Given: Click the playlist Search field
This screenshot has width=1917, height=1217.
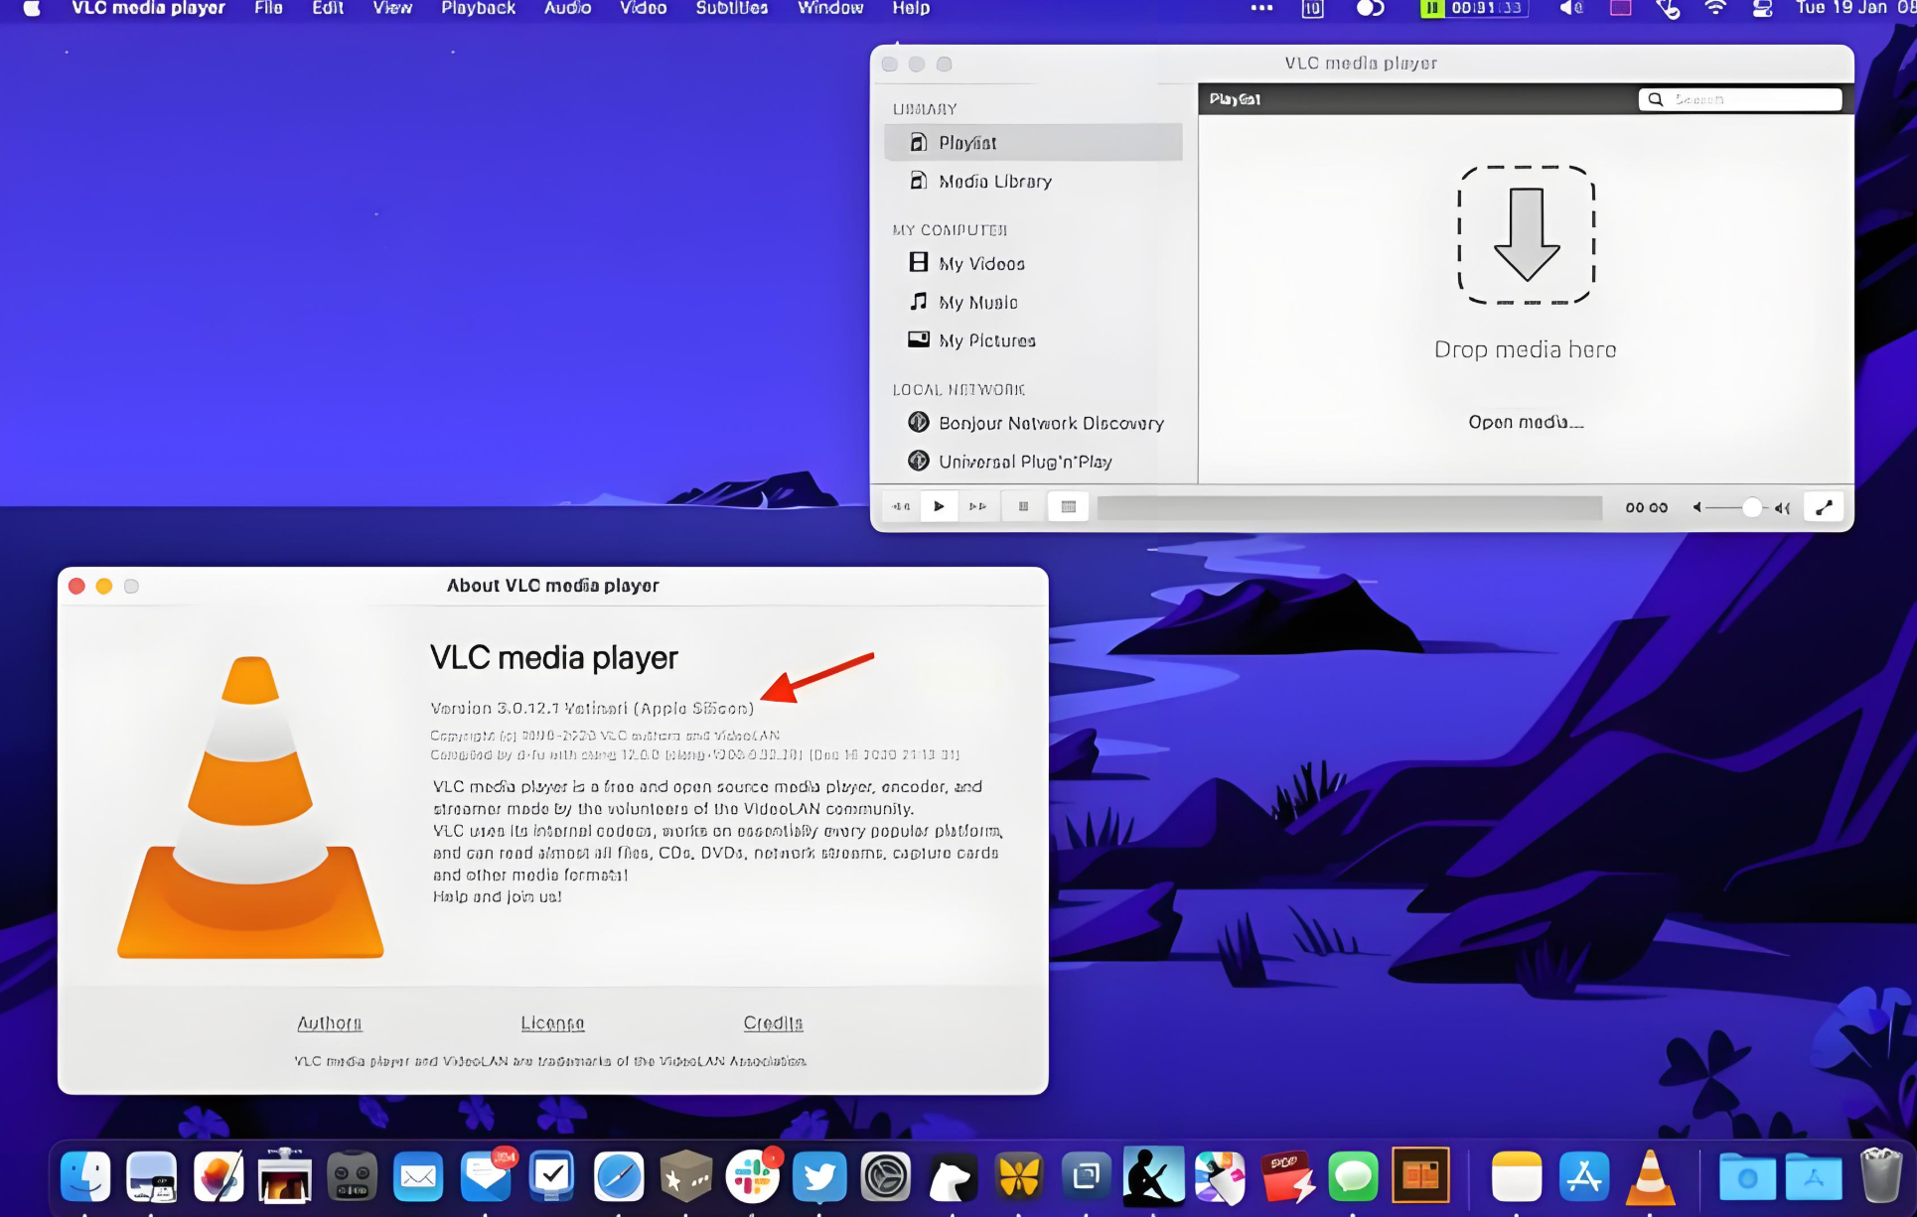Looking at the screenshot, I should 1740,99.
